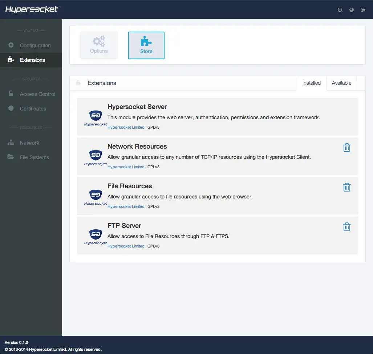Image resolution: width=373 pixels, height=354 pixels.
Task: Click the FTP Server extension logo
Action: [96, 237]
